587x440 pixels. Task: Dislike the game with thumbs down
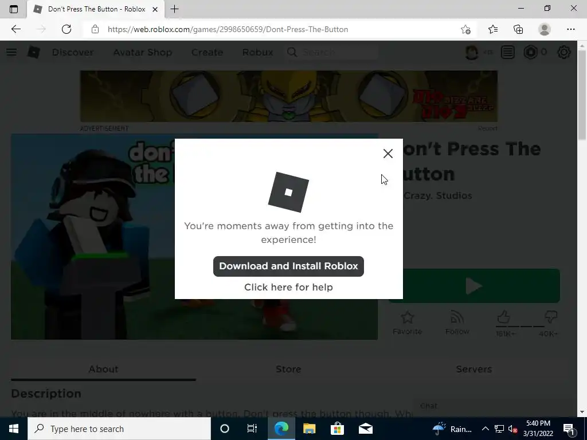[551, 317]
